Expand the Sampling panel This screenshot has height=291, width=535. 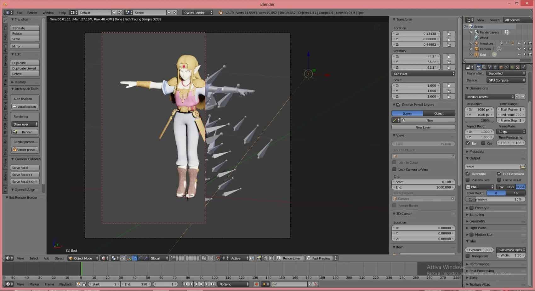476,214
